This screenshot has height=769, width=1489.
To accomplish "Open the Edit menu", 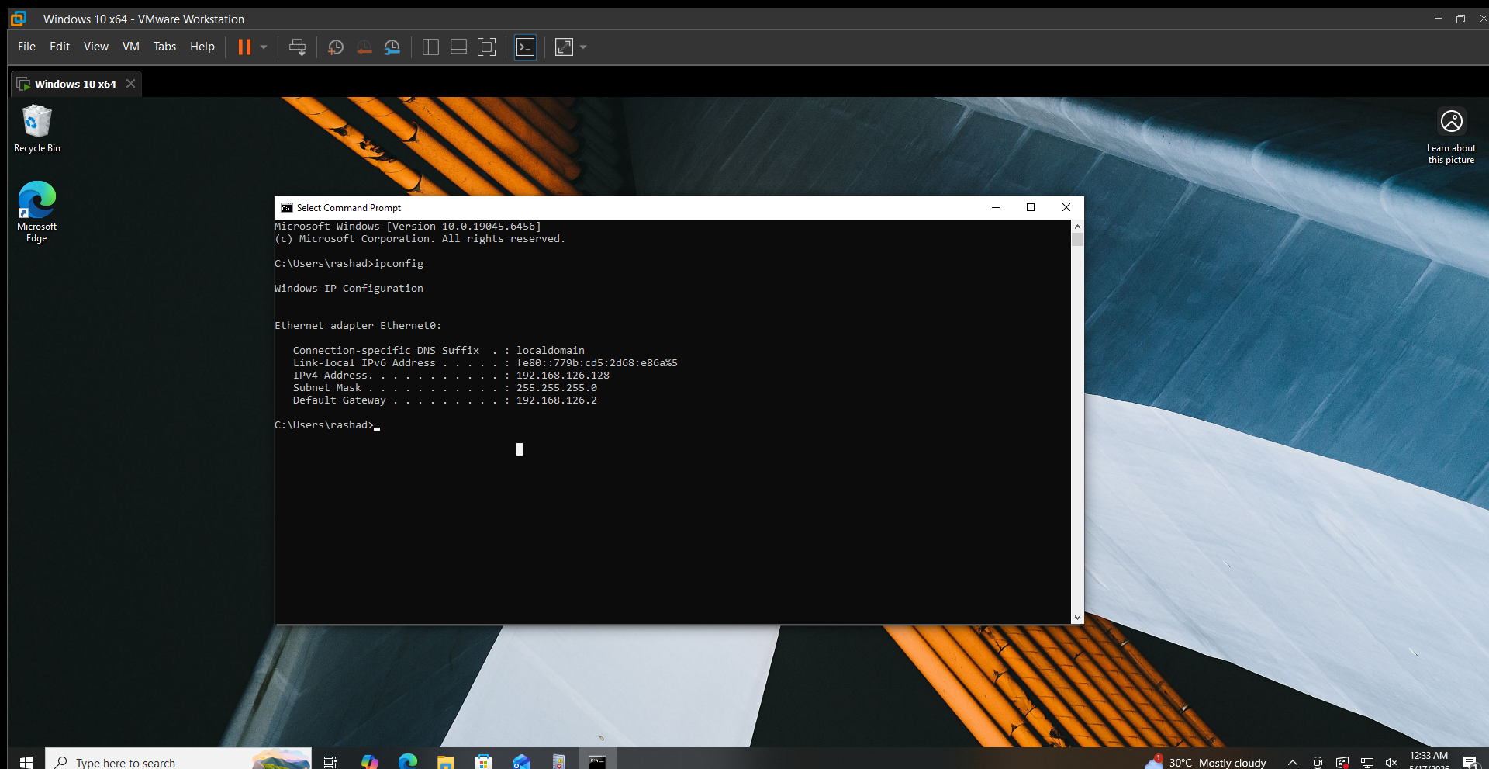I will [x=60, y=47].
